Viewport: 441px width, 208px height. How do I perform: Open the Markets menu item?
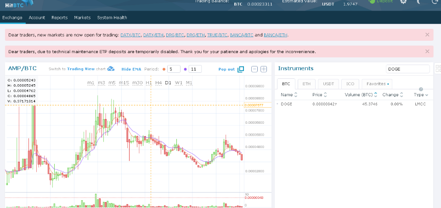pos(82,17)
